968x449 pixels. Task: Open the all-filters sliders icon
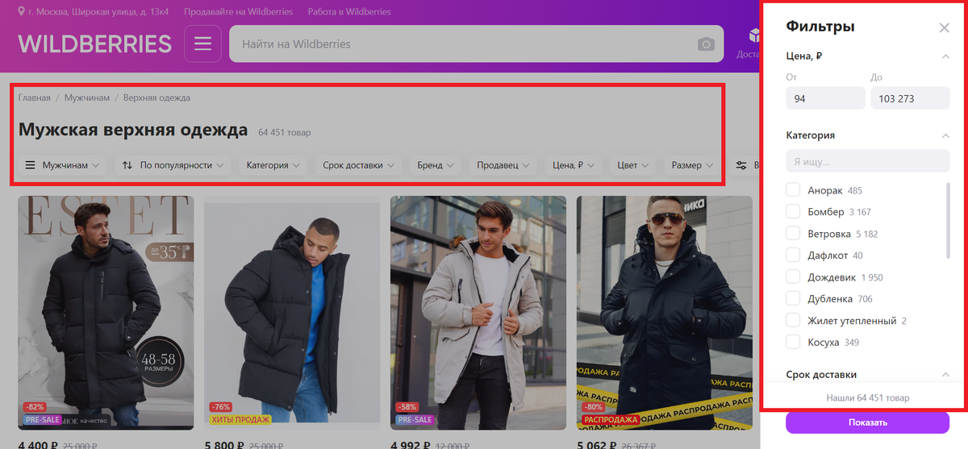741,165
